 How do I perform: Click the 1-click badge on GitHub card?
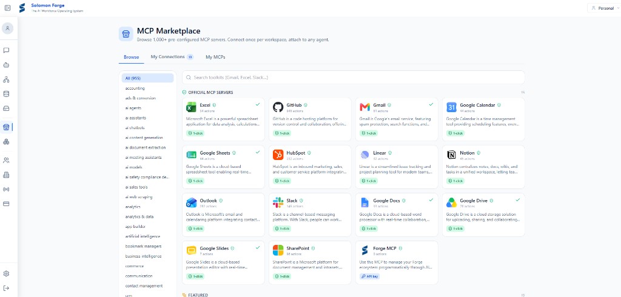[x=283, y=133]
